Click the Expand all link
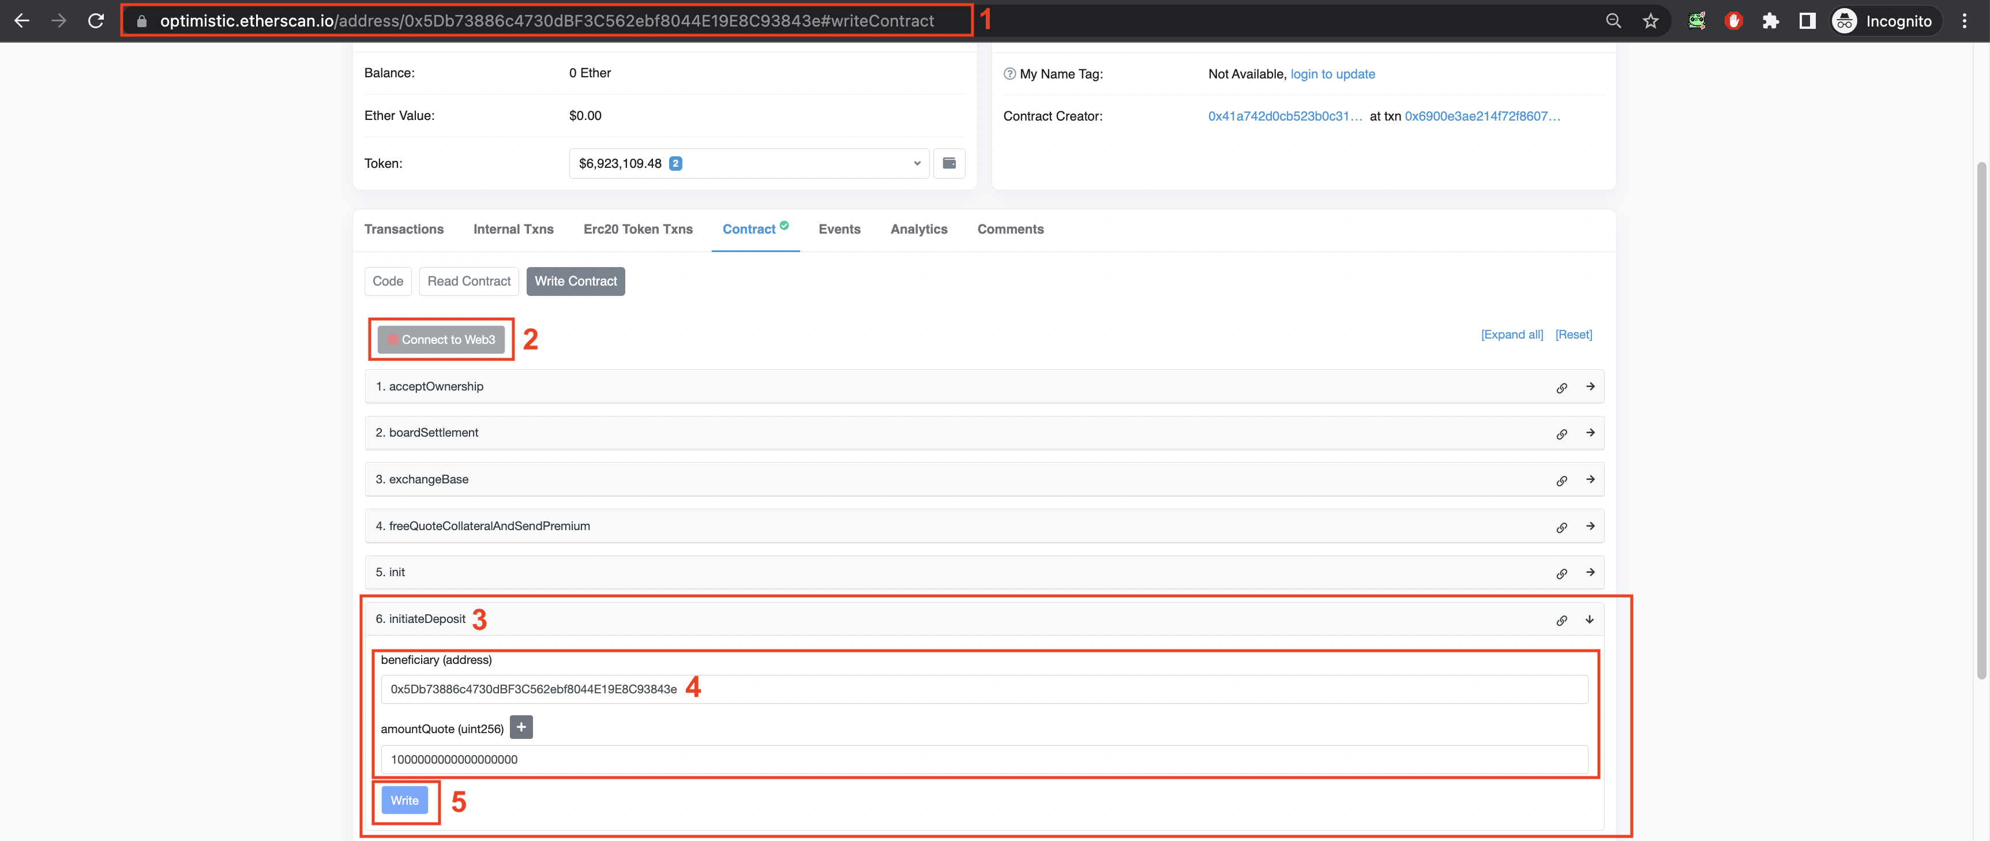 click(1511, 335)
